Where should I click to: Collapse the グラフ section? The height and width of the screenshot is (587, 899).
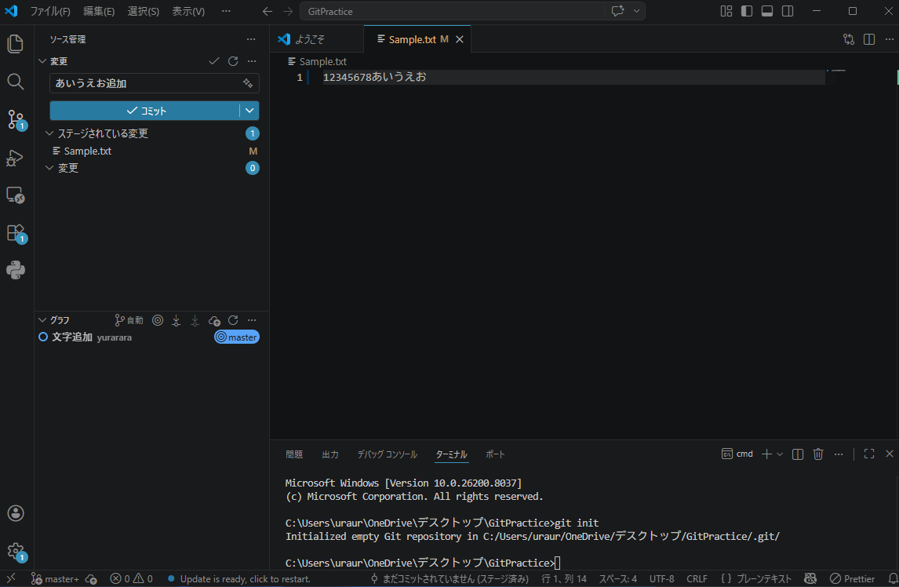click(43, 320)
